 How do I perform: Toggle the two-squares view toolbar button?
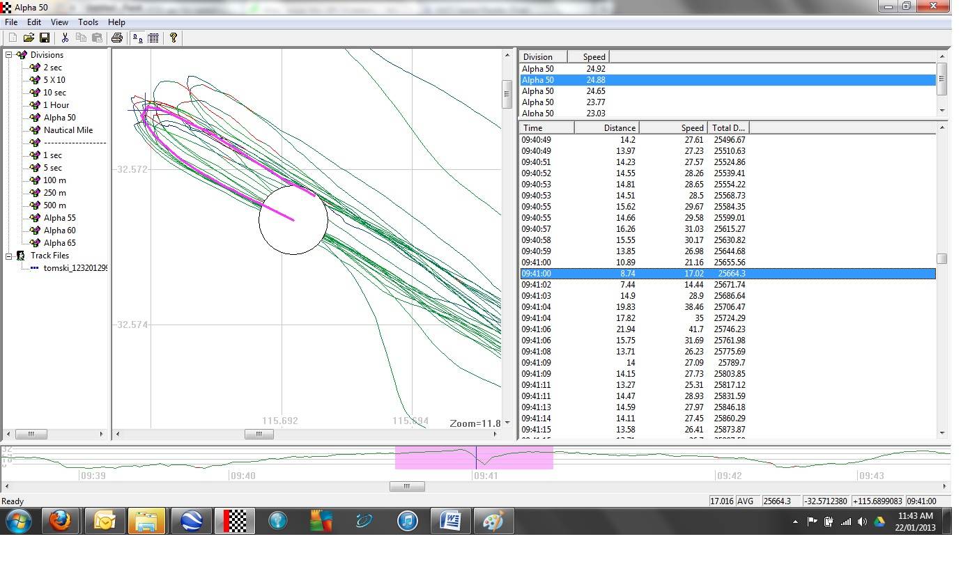pos(138,38)
